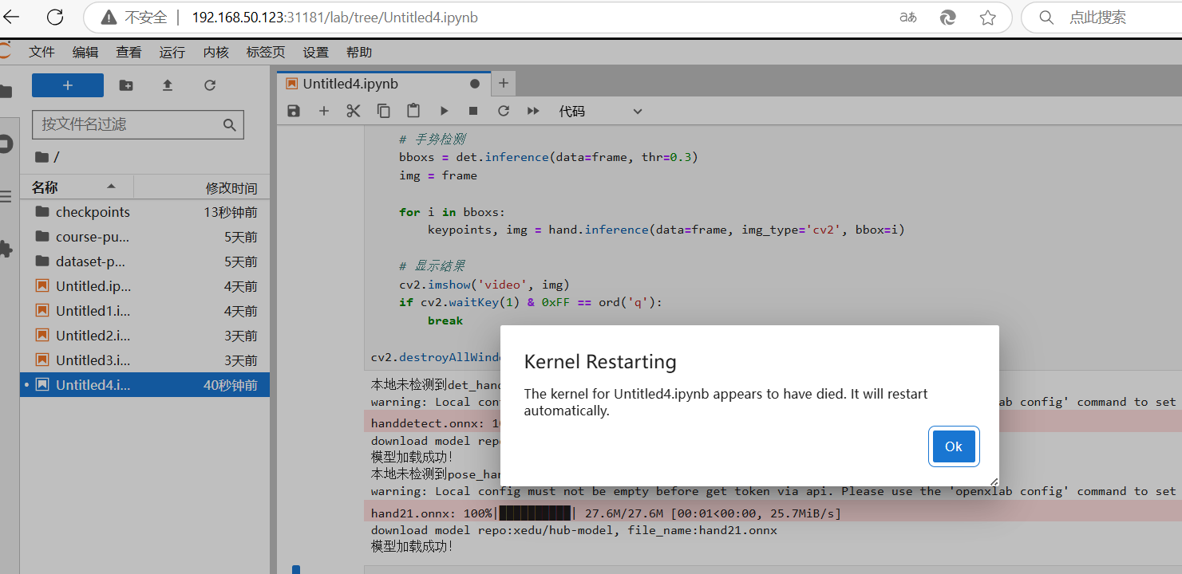Click the save notebook icon
Image resolution: width=1182 pixels, height=574 pixels.
(x=294, y=112)
